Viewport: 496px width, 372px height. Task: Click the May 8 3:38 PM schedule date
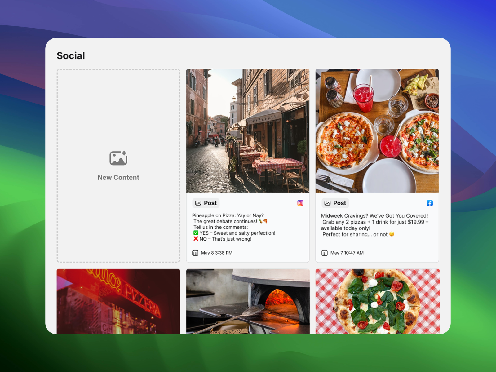[x=217, y=253]
